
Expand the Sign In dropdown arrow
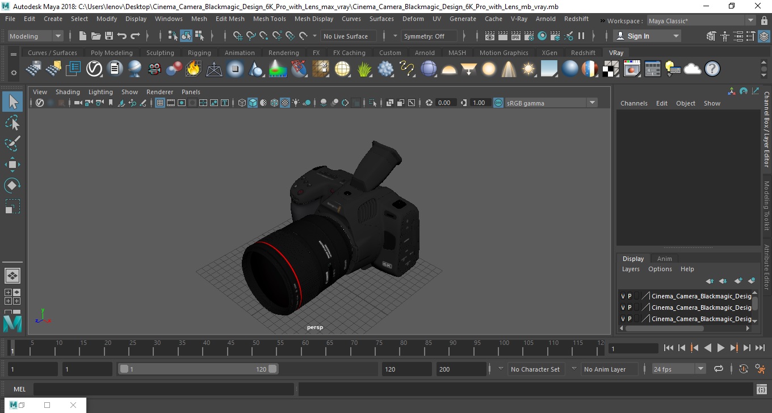676,36
